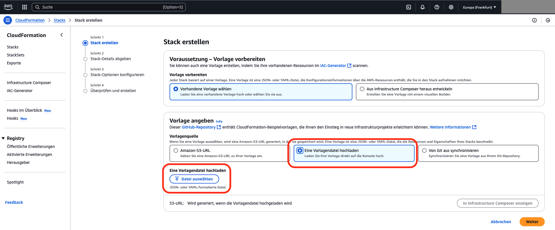The height and width of the screenshot is (230, 555).
Task: Open the notifications bell
Action: (x=423, y=7)
